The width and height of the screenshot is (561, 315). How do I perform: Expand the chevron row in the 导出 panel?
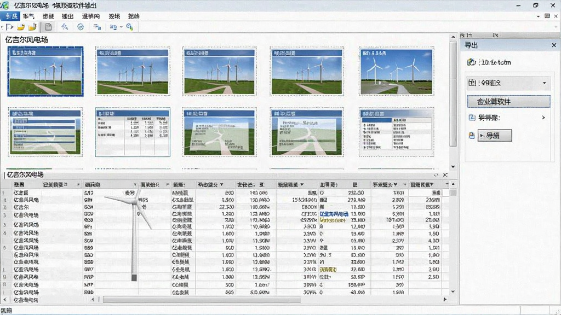(543, 118)
